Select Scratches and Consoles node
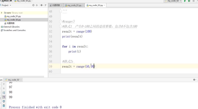This screenshot has height=109, width=198. [13, 30]
